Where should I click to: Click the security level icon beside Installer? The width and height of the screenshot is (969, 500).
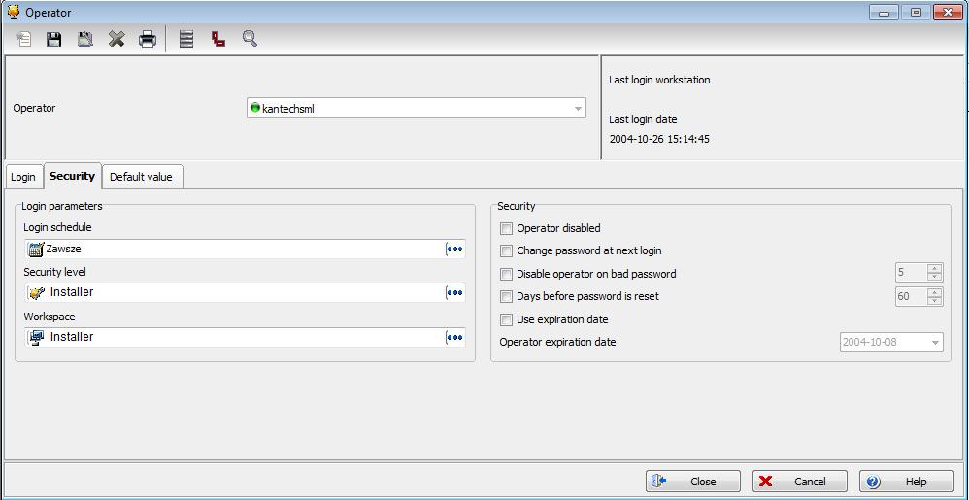(x=37, y=293)
